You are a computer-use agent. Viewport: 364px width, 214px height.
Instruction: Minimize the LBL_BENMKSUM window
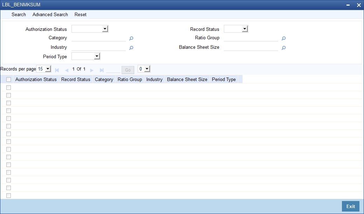click(x=348, y=5)
